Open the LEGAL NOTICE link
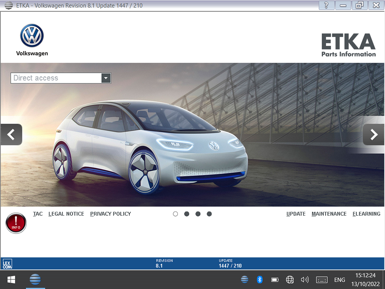This screenshot has height=289, width=385. [x=66, y=214]
